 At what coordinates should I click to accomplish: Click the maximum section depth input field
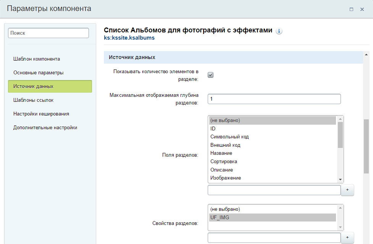tap(274, 99)
